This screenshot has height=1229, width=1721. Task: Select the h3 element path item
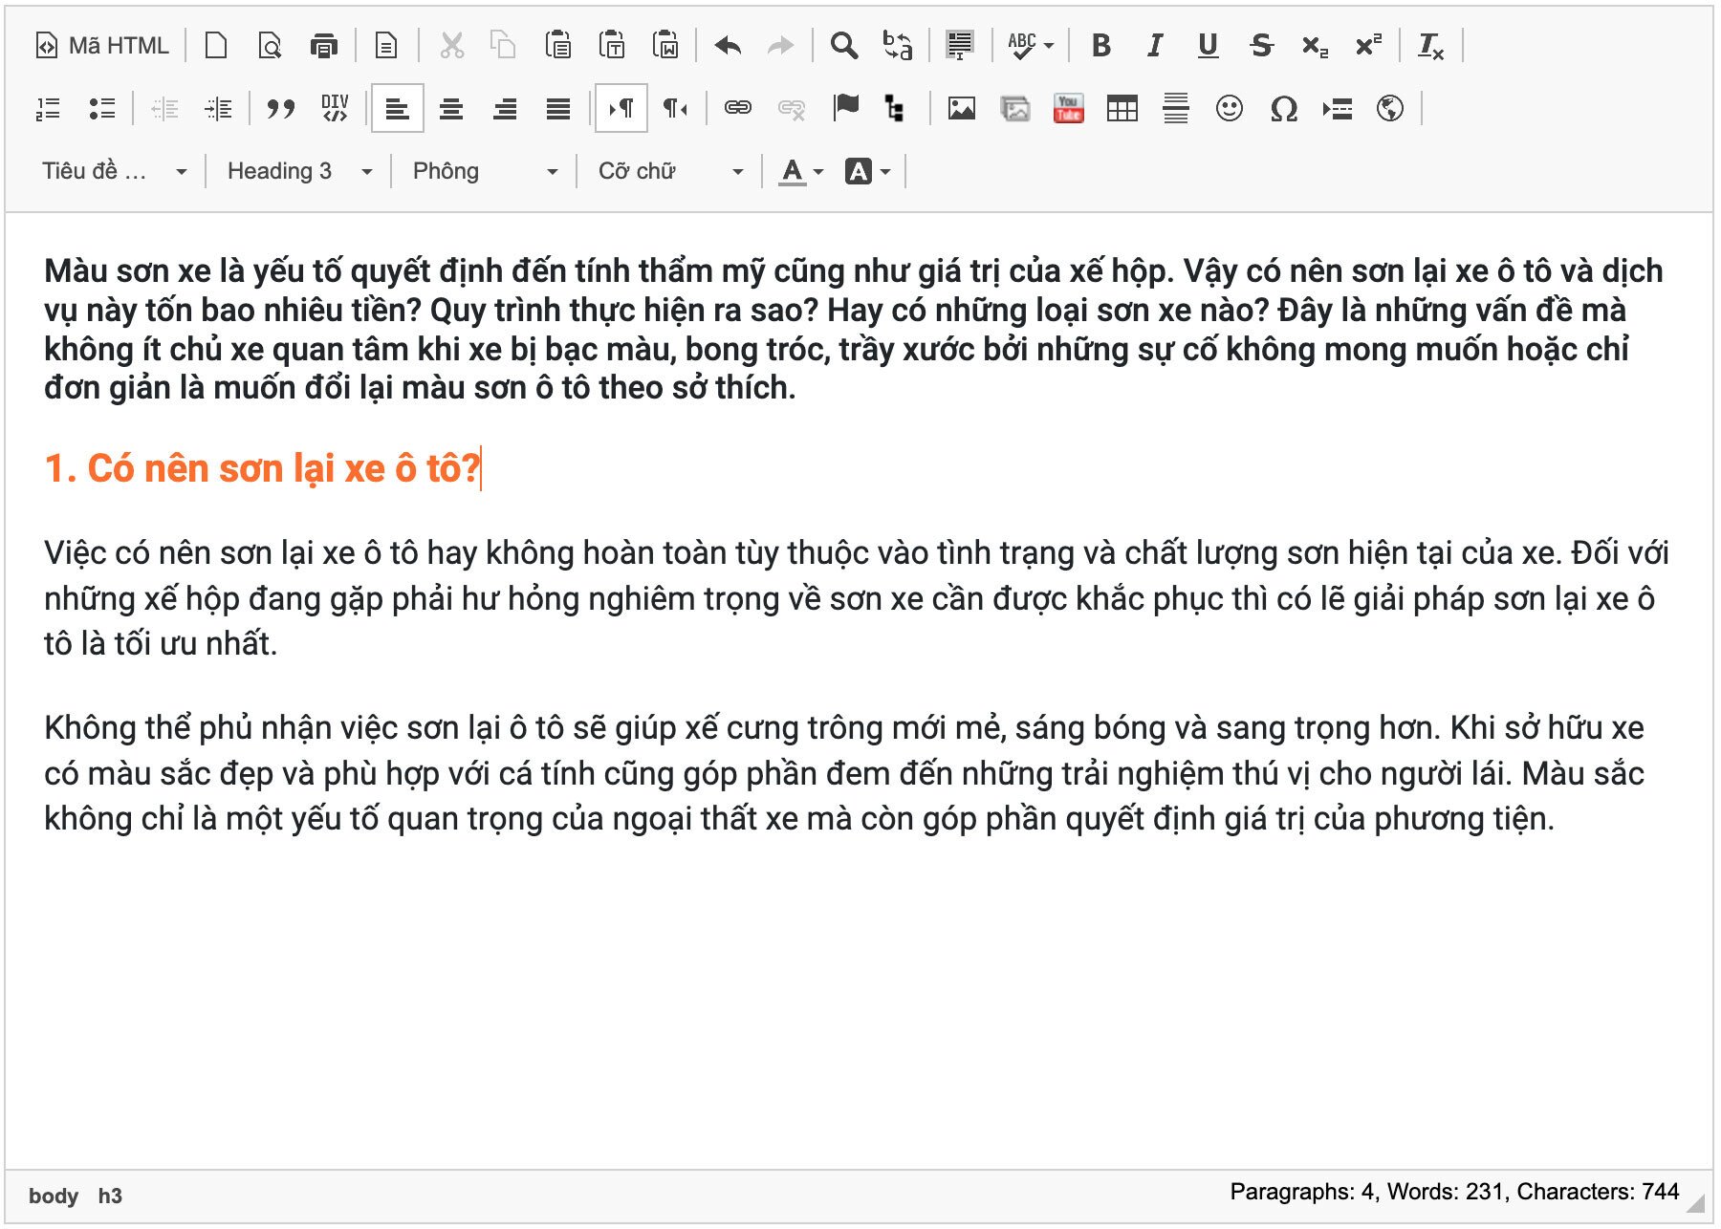pos(110,1196)
